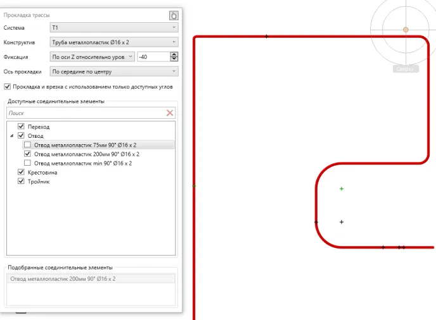The width and height of the screenshot is (436, 320).
Task: Open the Фиксация dropdown
Action: [92, 57]
